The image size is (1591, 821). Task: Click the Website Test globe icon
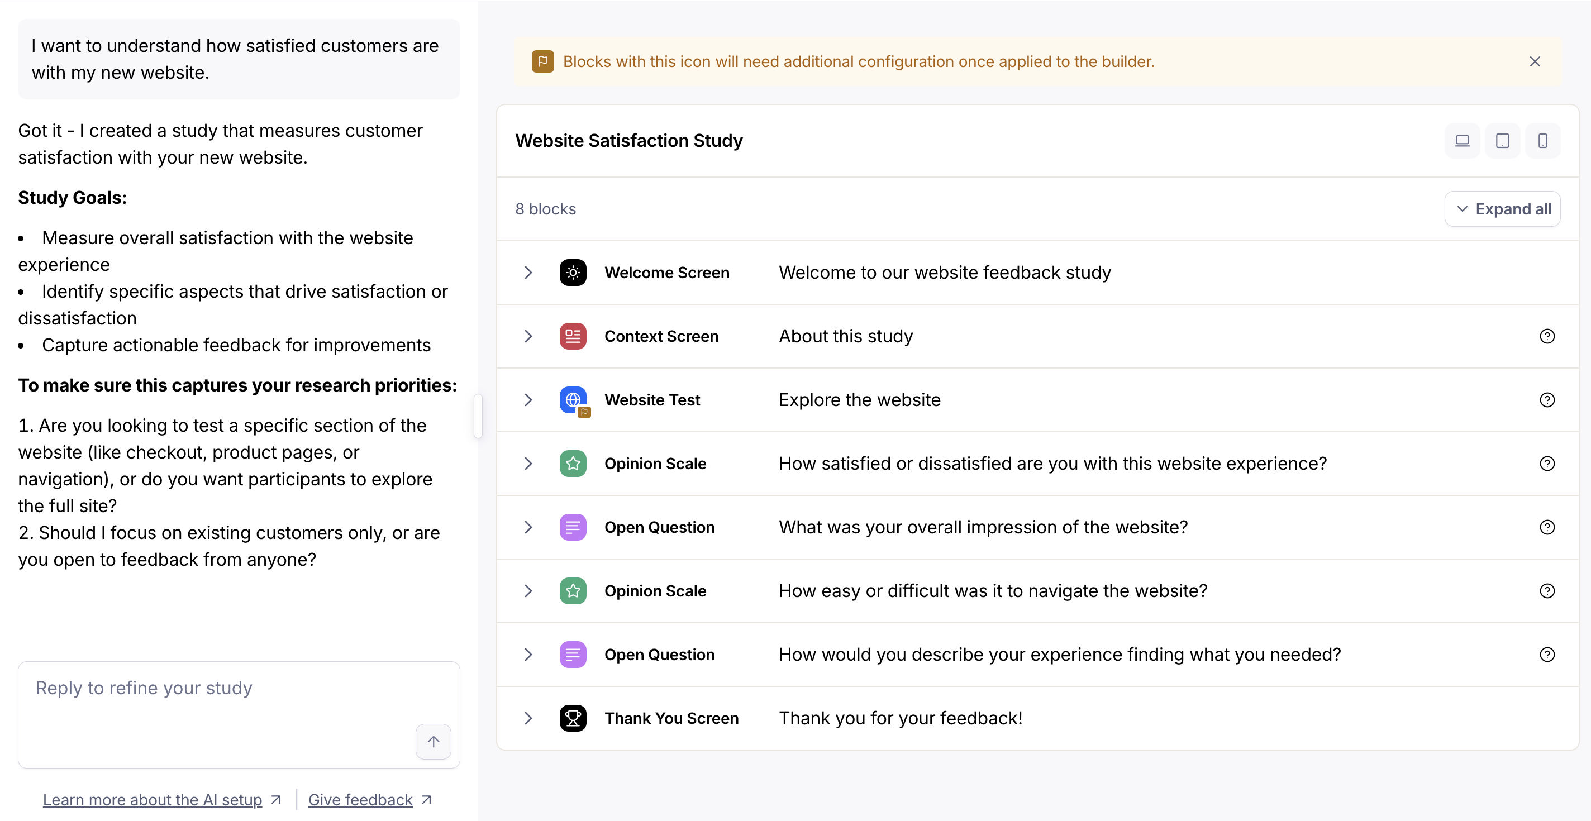pyautogui.click(x=573, y=400)
